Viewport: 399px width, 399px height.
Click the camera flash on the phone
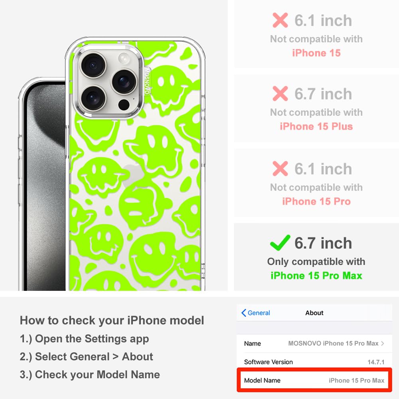pos(124,59)
